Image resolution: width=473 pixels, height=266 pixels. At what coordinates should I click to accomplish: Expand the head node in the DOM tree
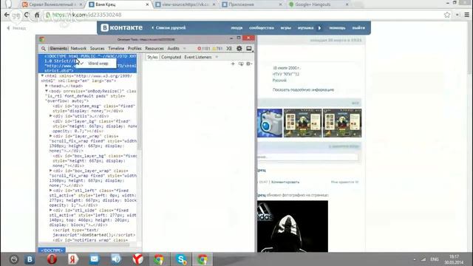tap(47, 86)
